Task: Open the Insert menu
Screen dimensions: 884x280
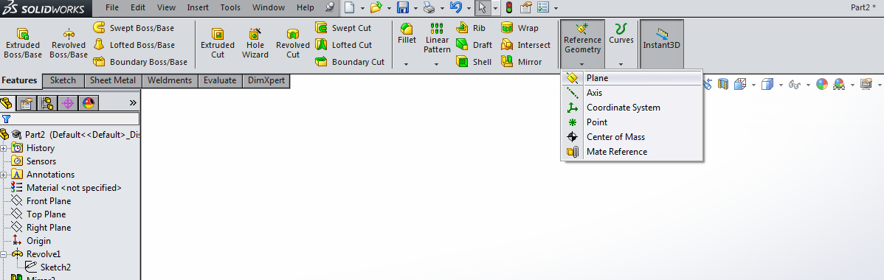Action: (198, 8)
